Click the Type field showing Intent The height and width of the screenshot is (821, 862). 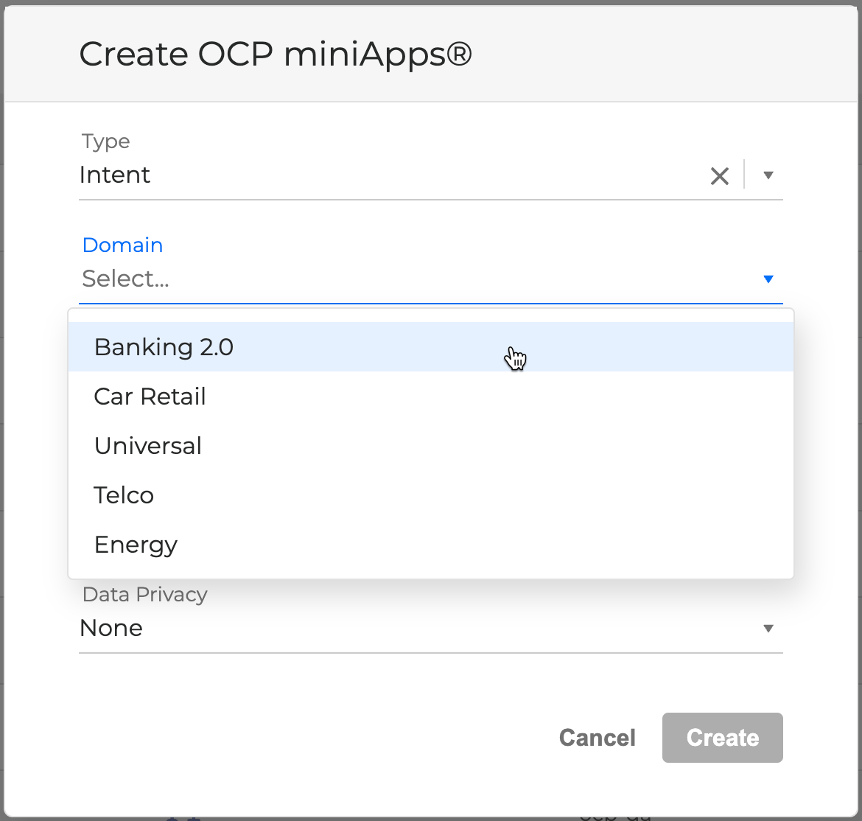pyautogui.click(x=368, y=175)
